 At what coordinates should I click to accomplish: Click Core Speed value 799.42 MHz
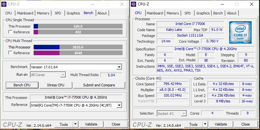[172, 84]
